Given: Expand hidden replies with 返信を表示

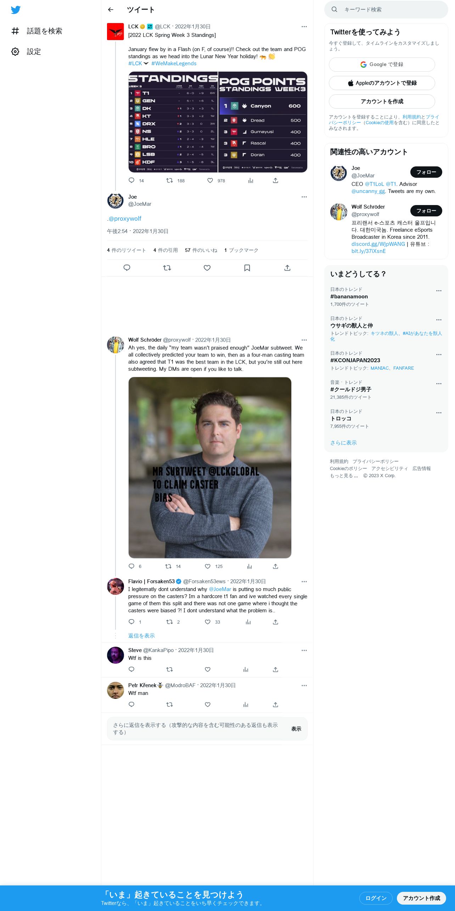Looking at the screenshot, I should click(141, 636).
